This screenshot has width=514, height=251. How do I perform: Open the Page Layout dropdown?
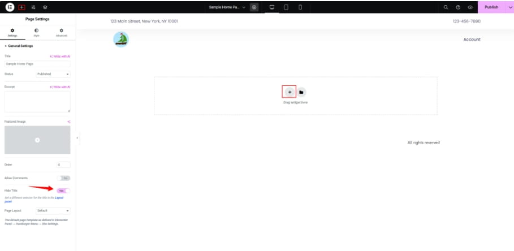(x=53, y=210)
